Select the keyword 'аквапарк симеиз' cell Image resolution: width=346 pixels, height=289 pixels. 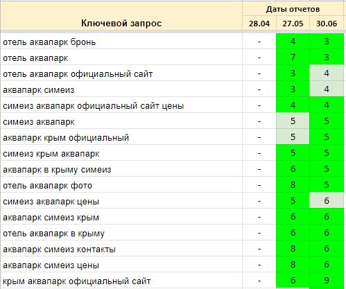pyautogui.click(x=121, y=89)
